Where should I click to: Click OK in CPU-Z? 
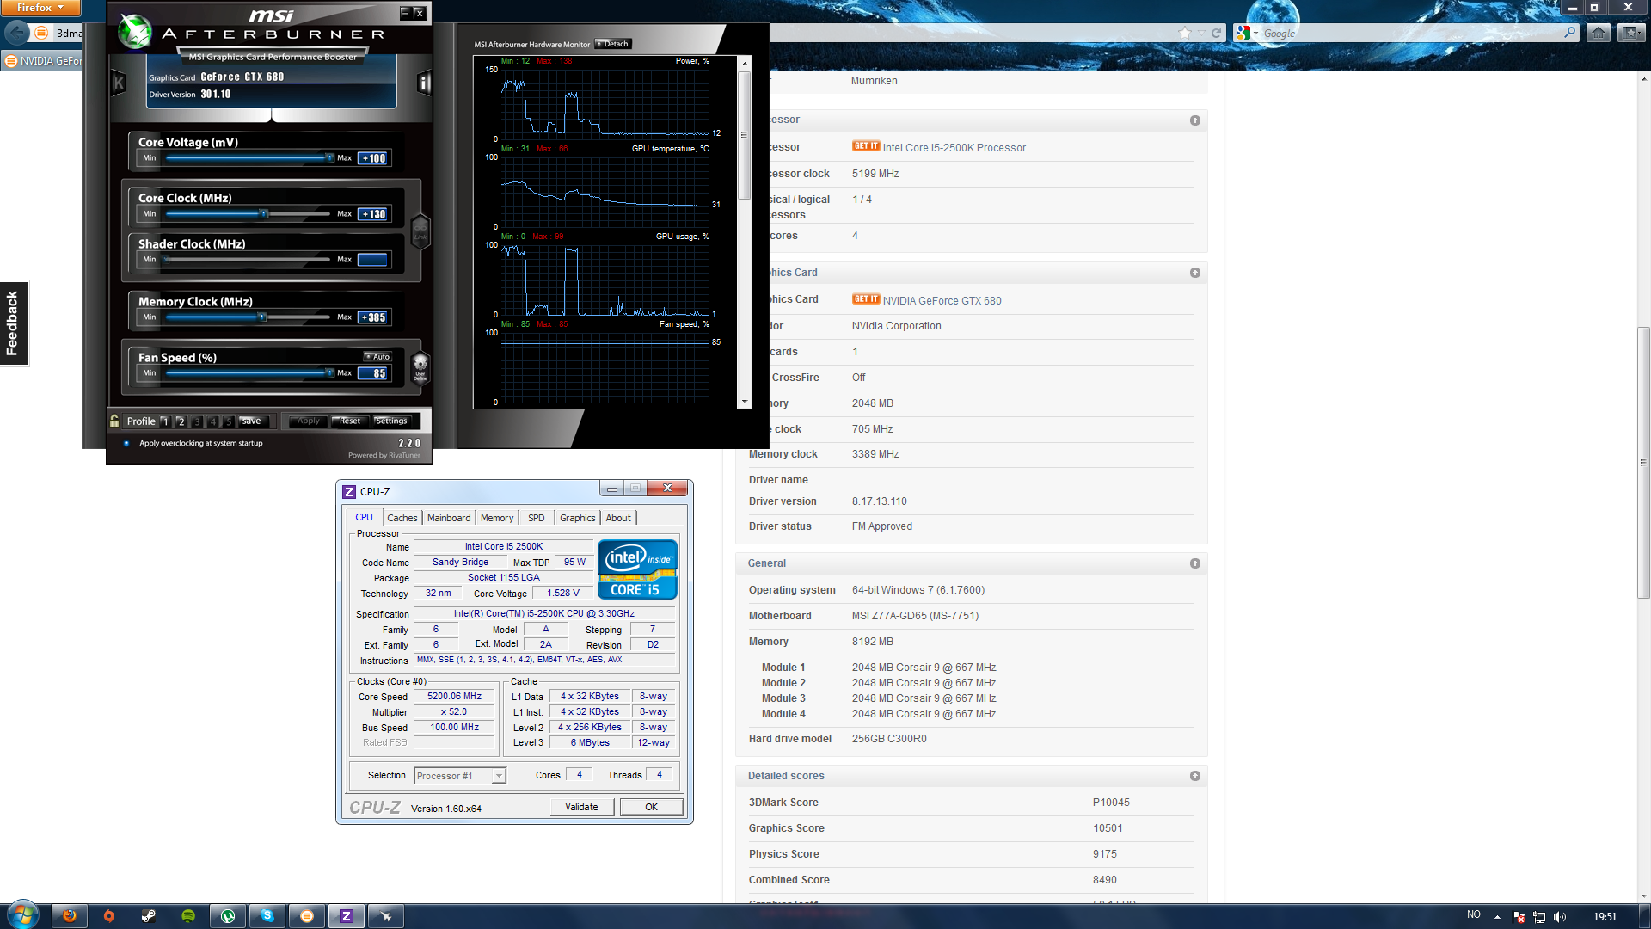click(652, 807)
